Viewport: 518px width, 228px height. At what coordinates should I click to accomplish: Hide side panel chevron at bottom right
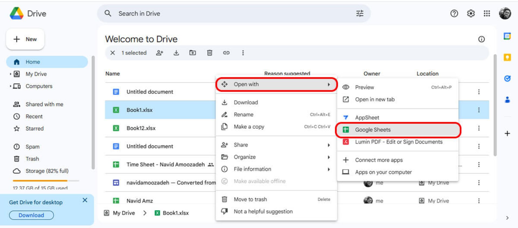[x=507, y=218]
